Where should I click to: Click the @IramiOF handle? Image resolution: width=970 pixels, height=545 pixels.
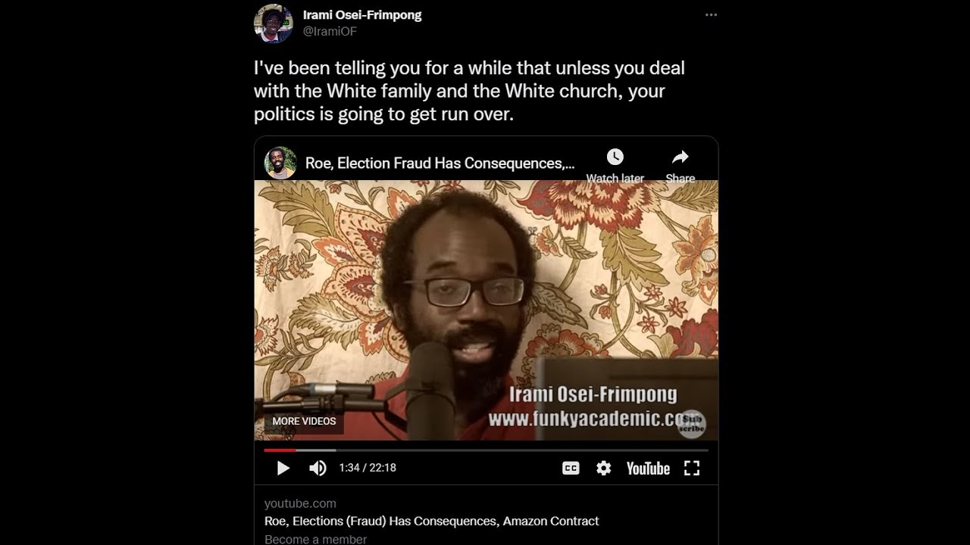point(330,32)
